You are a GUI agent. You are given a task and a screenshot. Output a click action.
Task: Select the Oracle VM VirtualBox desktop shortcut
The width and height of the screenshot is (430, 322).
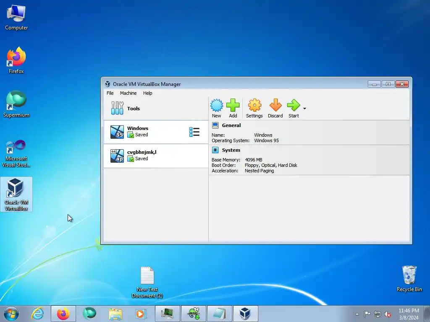coord(16,195)
